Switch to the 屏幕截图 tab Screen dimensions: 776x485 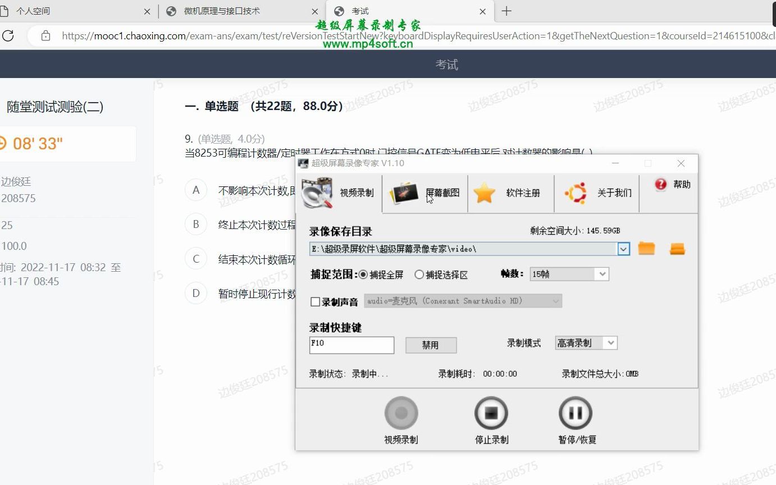[x=425, y=193]
